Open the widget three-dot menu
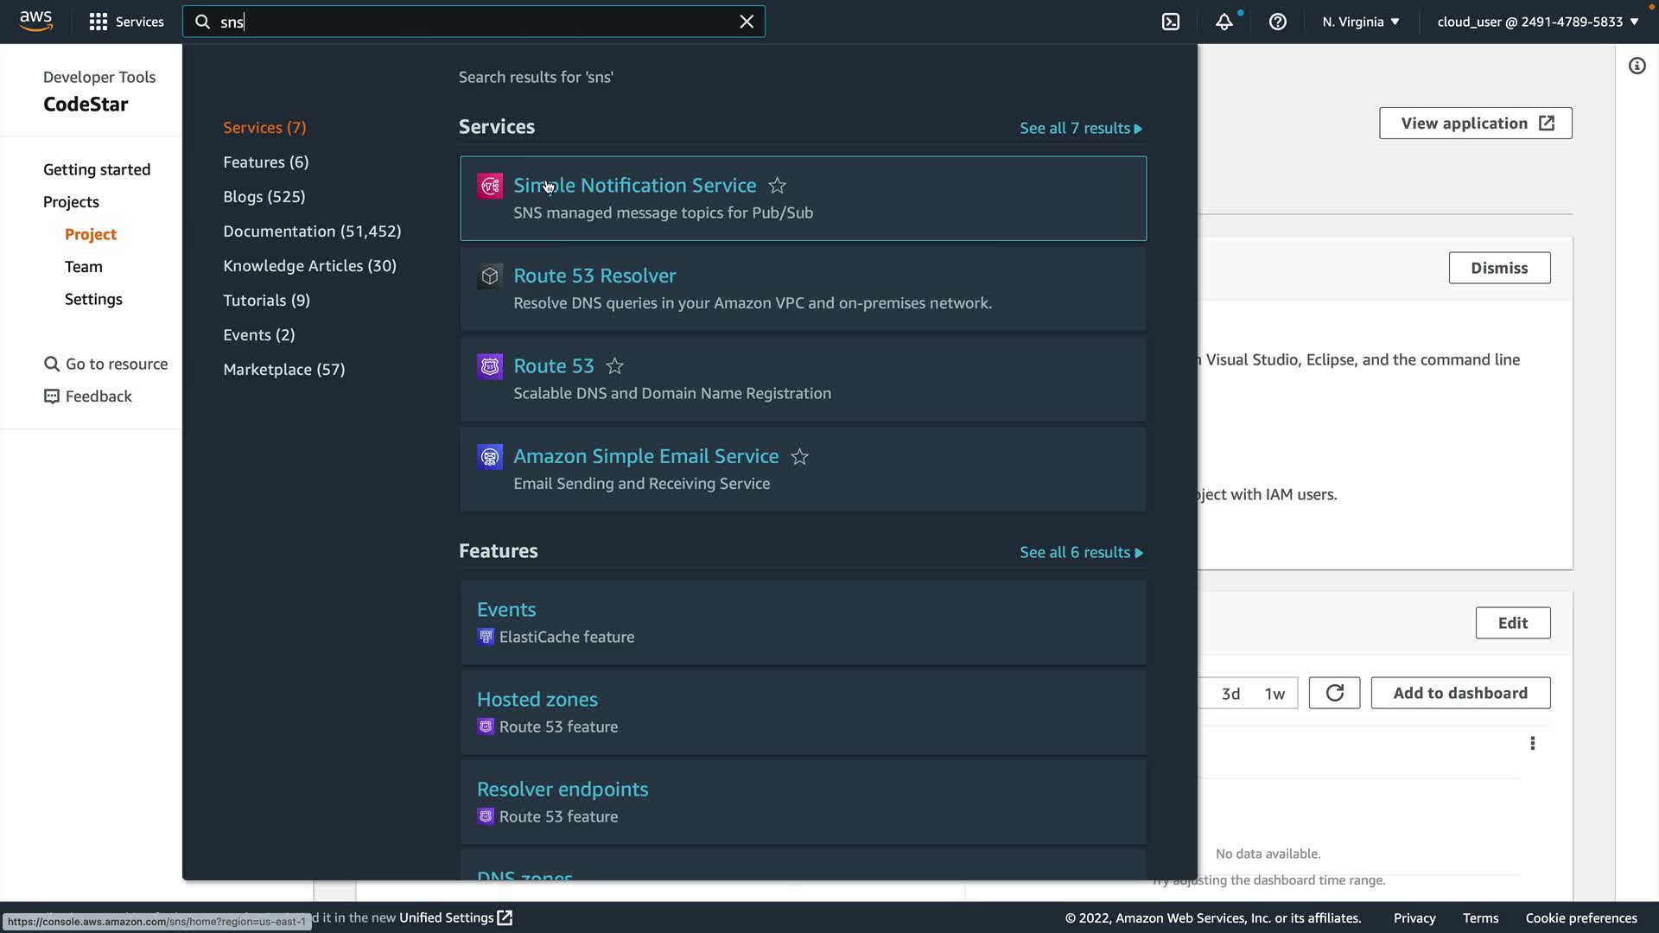Image resolution: width=1659 pixels, height=933 pixels. coord(1532,743)
